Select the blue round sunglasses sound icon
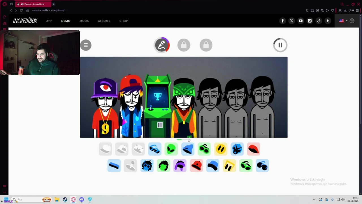 click(x=262, y=166)
